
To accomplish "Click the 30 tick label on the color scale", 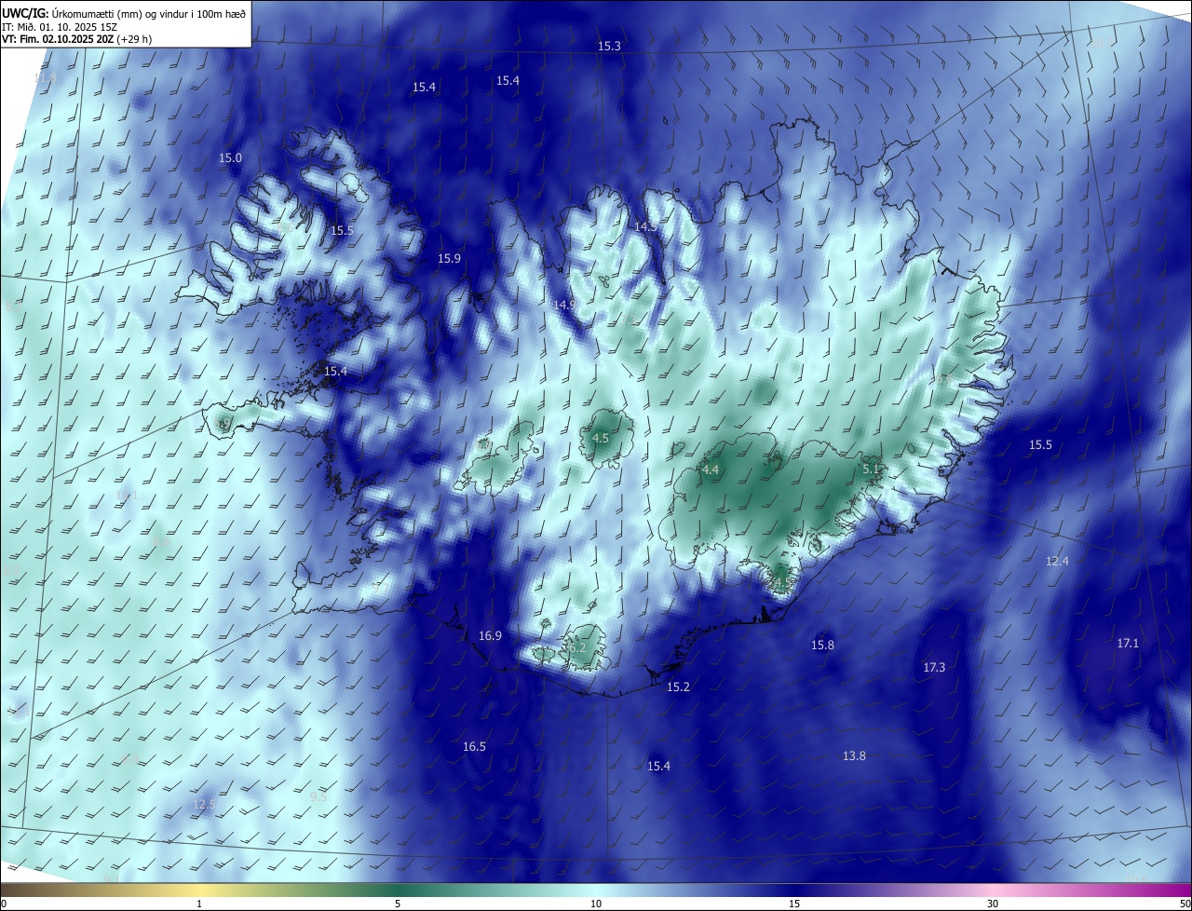I will 993,904.
